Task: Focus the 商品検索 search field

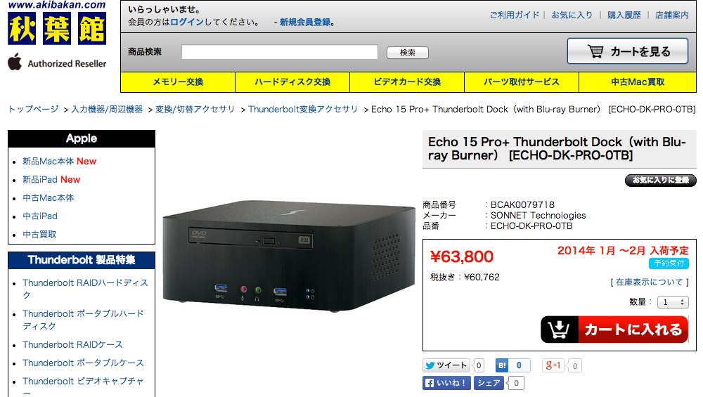Action: coord(280,52)
